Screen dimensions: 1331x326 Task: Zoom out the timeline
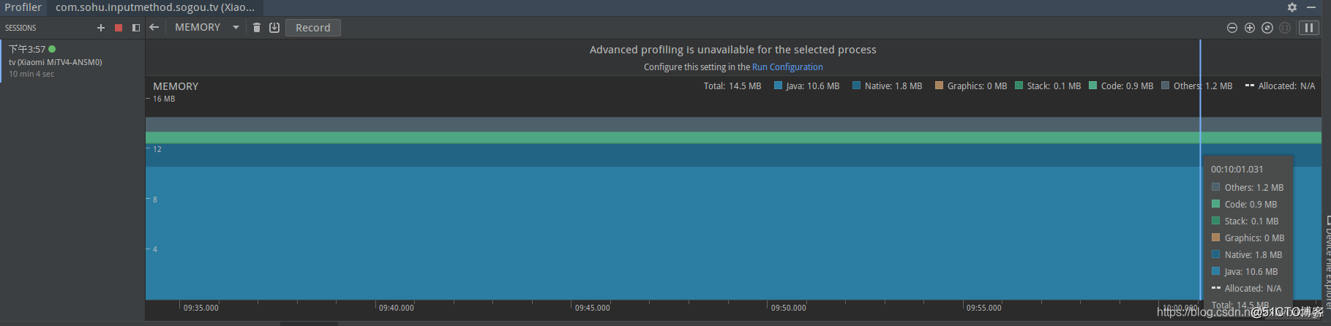[1232, 28]
